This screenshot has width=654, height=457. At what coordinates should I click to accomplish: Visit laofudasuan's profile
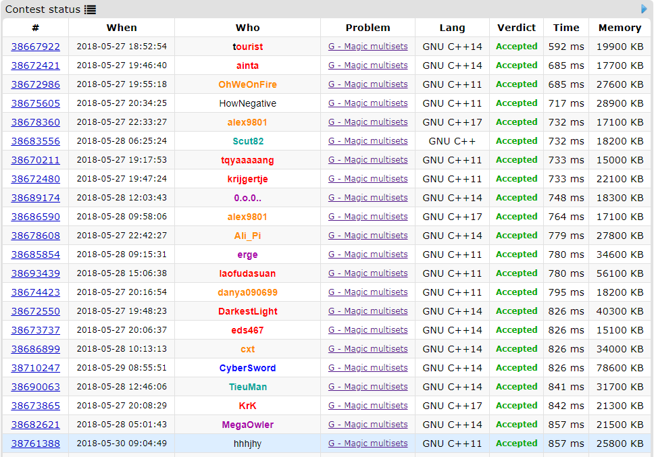pyautogui.click(x=248, y=273)
